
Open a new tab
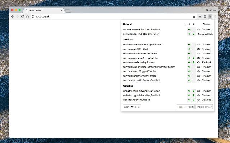point(68,11)
